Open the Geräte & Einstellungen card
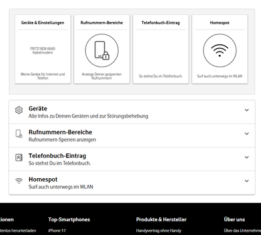The height and width of the screenshot is (235, 261). pyautogui.click(x=43, y=49)
